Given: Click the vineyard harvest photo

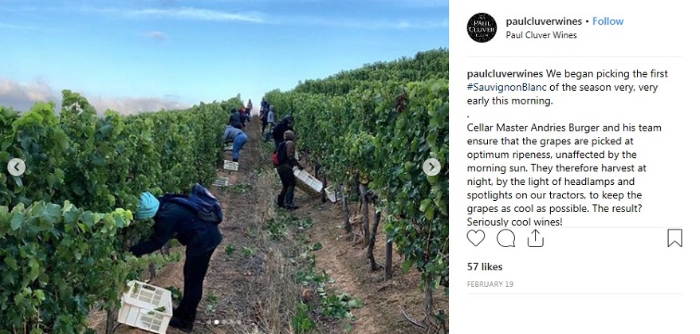Looking at the screenshot, I should pyautogui.click(x=224, y=167).
